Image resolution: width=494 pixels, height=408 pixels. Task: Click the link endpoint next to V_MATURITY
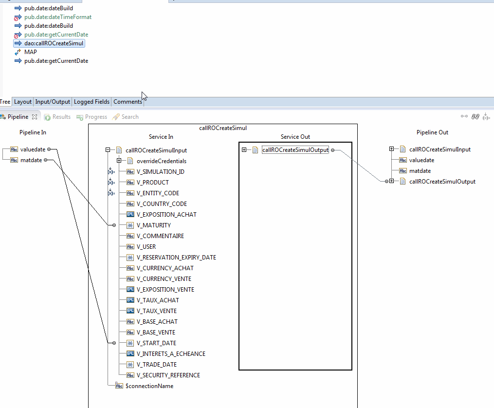114,225
